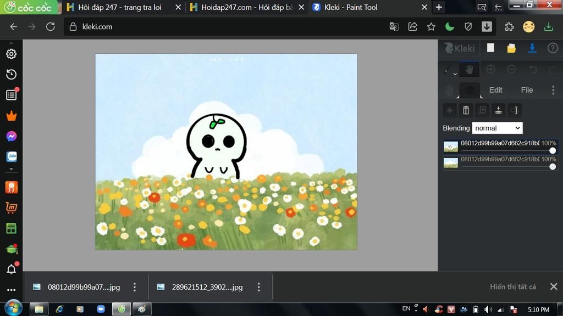Screen dimensions: 563x316
Task: Select the top layer thumbnail with character
Action: pyautogui.click(x=451, y=146)
